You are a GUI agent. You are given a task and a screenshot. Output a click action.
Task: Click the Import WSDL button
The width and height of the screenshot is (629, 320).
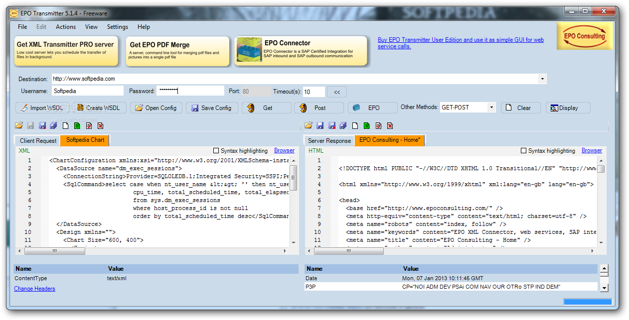tap(41, 107)
